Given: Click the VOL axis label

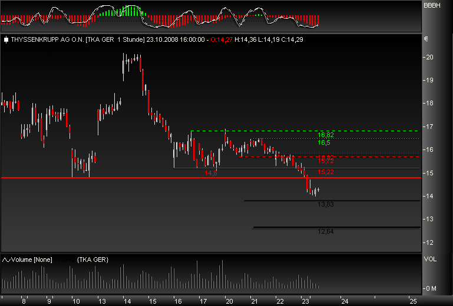Looking at the screenshot, I should click(429, 259).
